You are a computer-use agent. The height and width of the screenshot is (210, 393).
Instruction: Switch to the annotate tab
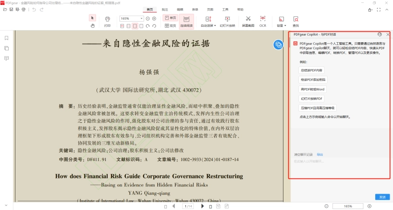point(165,10)
